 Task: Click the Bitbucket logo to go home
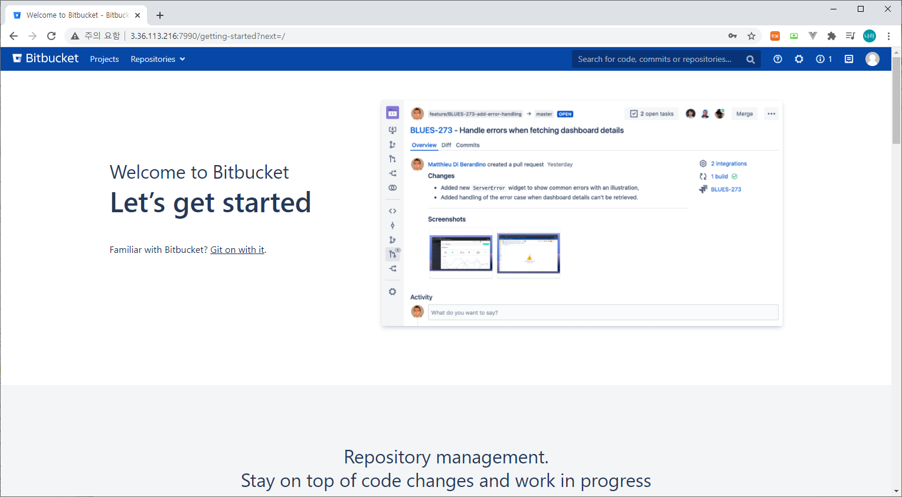pyautogui.click(x=45, y=58)
